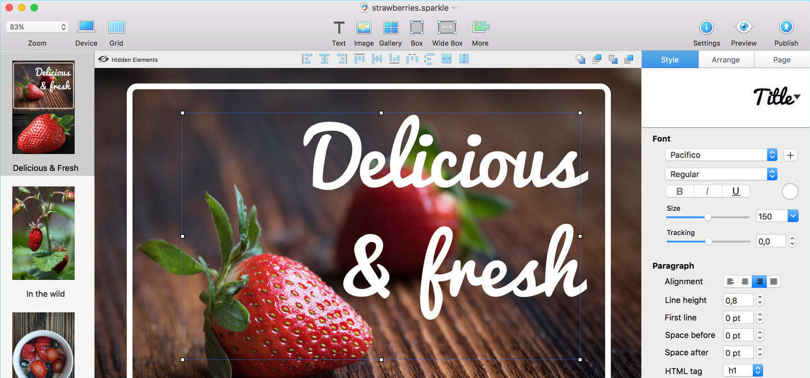Click the Space after stepper arrows
This screenshot has height=378, width=810.
[x=760, y=352]
